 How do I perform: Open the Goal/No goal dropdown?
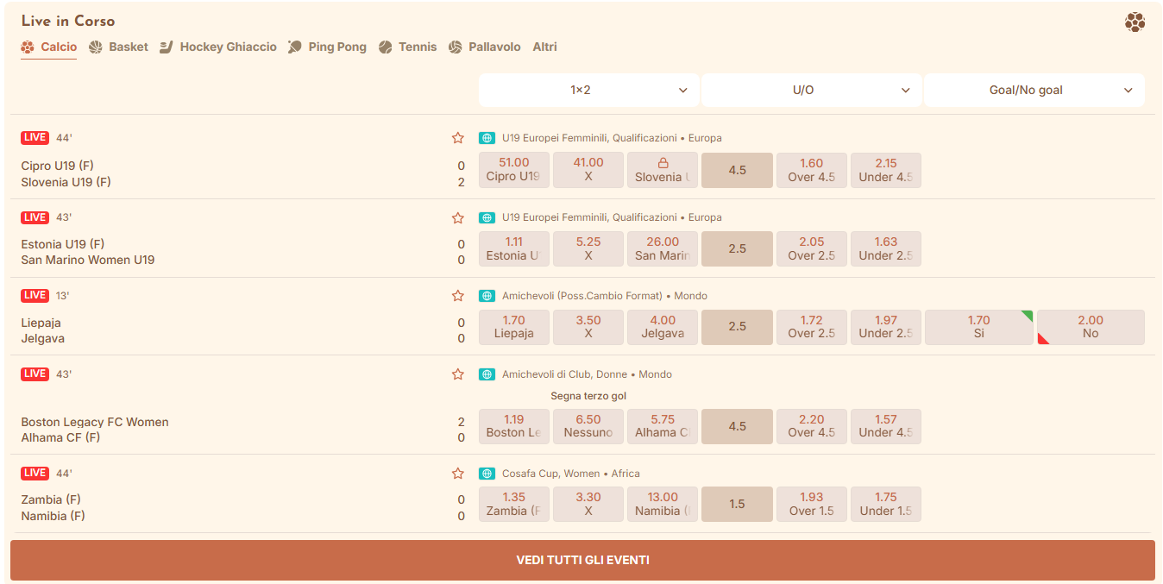[x=1034, y=90]
